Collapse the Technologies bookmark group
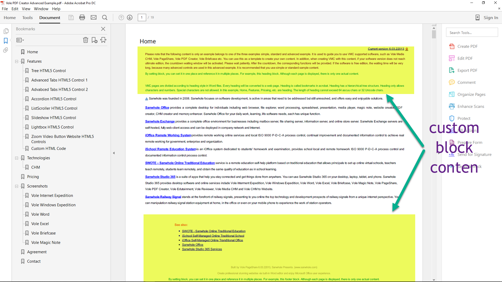This screenshot has width=502, height=282. tap(16, 158)
